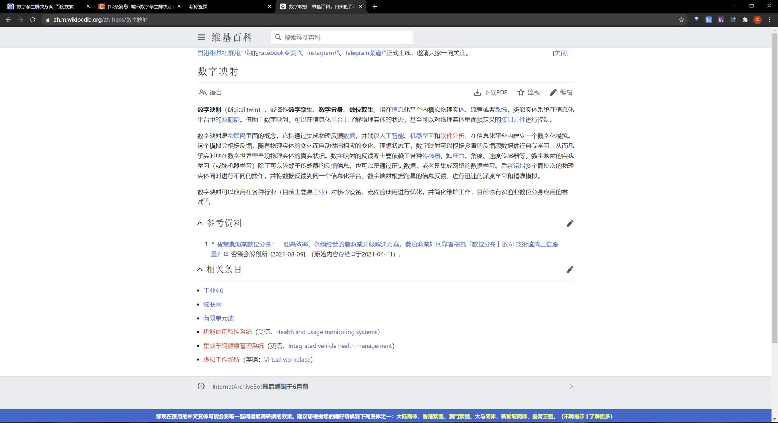Bookmark the page with the star icon
Viewport: 778px width, 423px height.
click(x=681, y=20)
